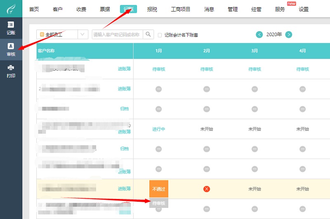Open the 首页 tab
330x219 pixels.
pyautogui.click(x=34, y=9)
